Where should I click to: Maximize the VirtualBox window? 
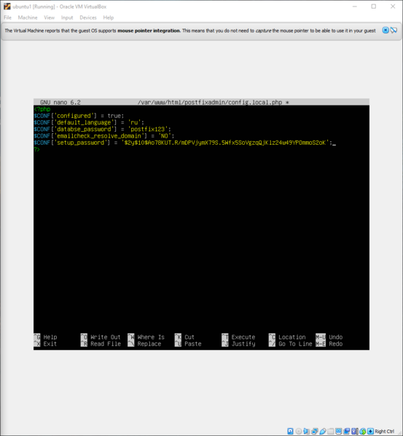coord(374,7)
